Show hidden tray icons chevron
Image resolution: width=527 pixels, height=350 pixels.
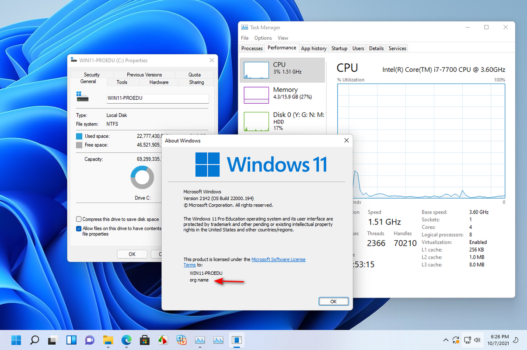click(x=446, y=340)
